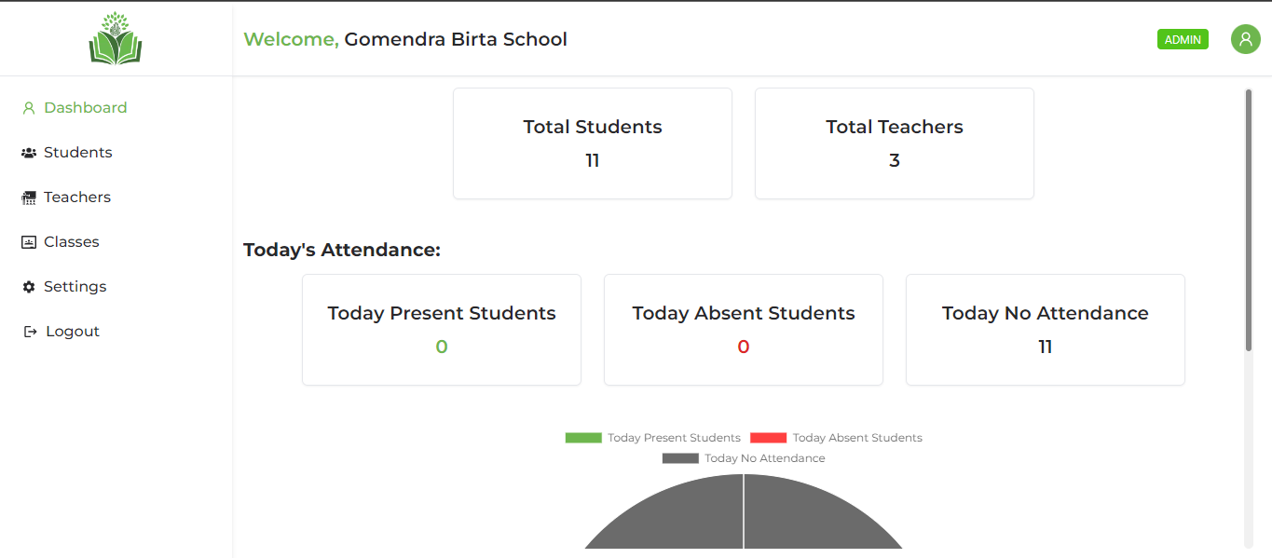Viewport: 1272px width, 558px height.
Task: Select the Today No Attendance card
Action: (1046, 330)
